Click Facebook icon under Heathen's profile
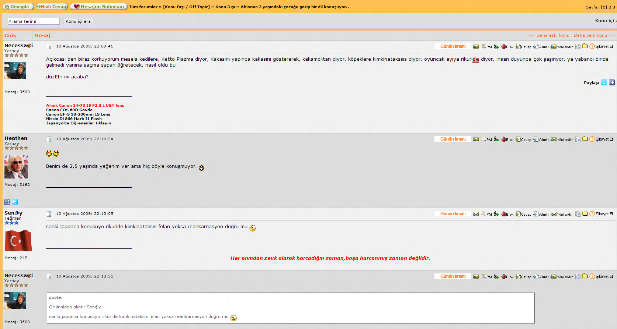 tap(7, 202)
